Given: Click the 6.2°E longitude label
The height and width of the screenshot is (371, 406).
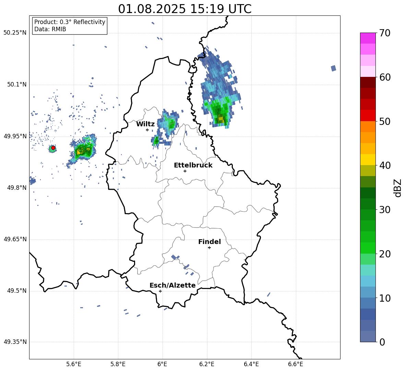Looking at the screenshot, I should tap(207, 364).
